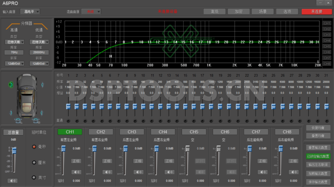Click CH1 speaker mute icon

pos(76,172)
